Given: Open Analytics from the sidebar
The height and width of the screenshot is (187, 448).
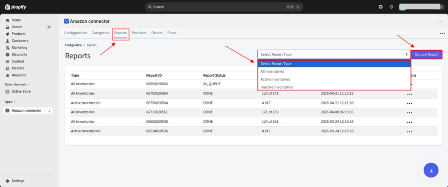Looking at the screenshot, I should tap(18, 75).
